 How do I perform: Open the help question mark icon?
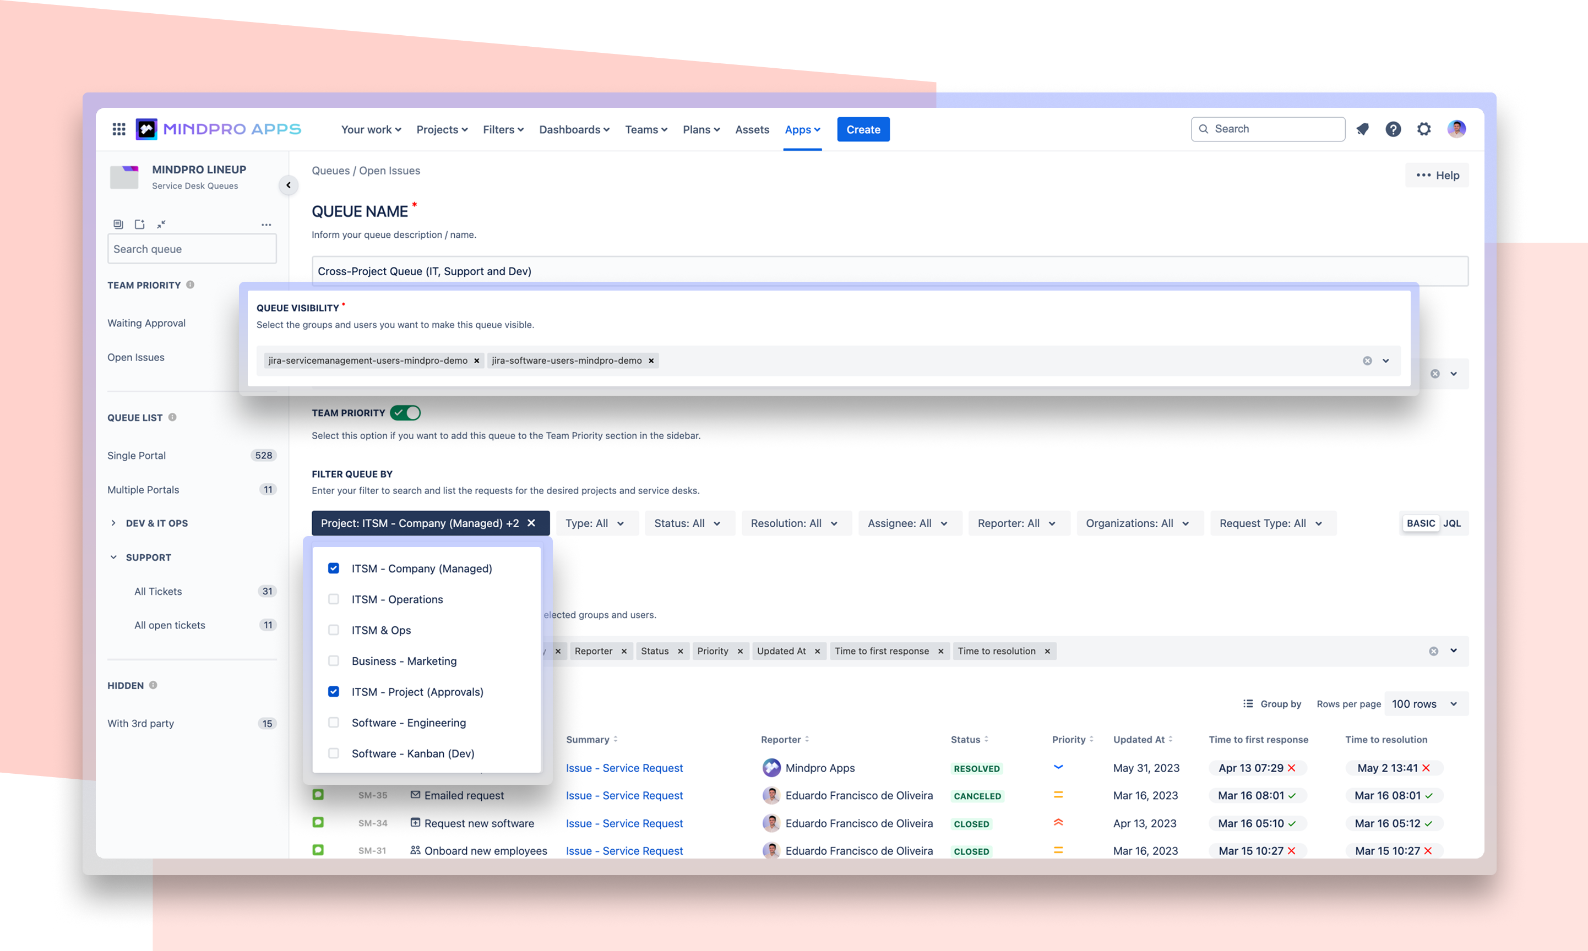(1393, 129)
